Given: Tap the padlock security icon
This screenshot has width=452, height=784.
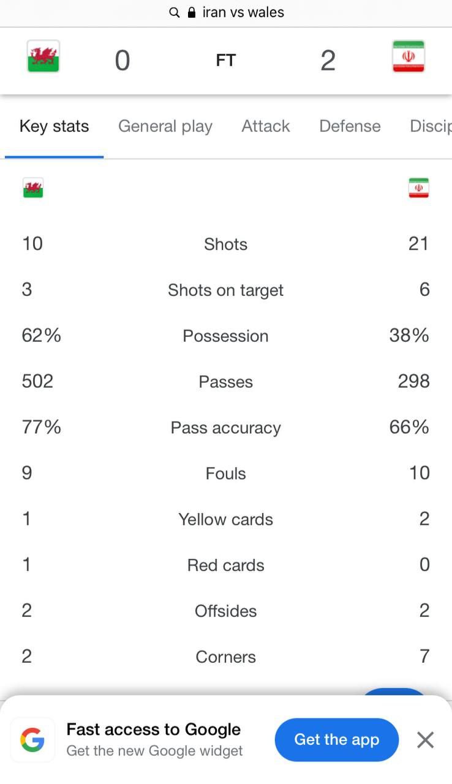Looking at the screenshot, I should [192, 12].
